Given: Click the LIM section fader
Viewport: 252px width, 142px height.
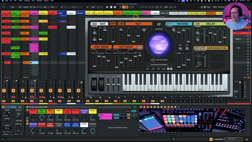Looking at the screenshot, I should coord(121,30).
